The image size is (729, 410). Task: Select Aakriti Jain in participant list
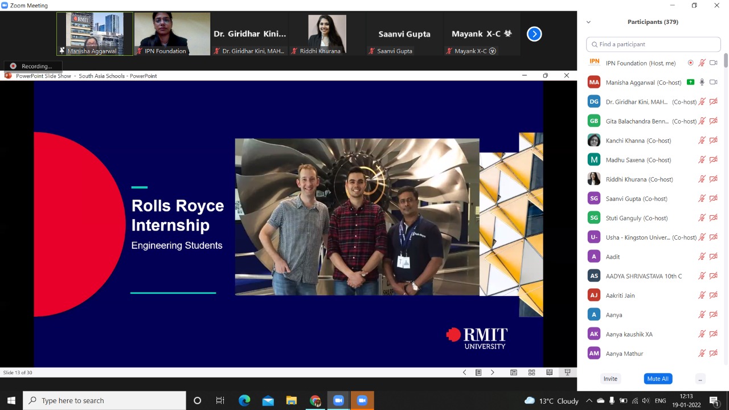tap(620, 296)
